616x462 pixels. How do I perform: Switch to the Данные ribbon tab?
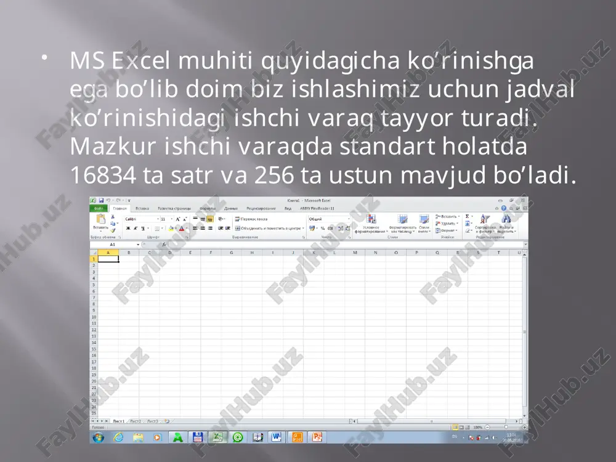point(230,209)
